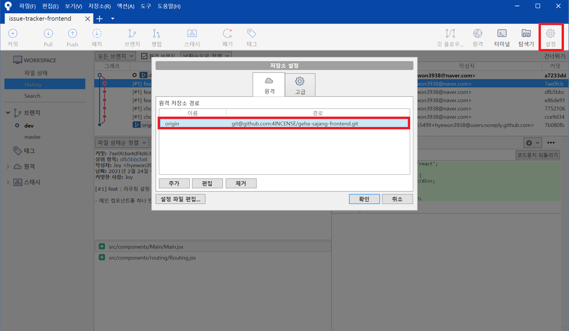Viewport: 569px width, 331px height.
Task: Switch to the Advanced (고급) settings tab
Action: coord(300,85)
